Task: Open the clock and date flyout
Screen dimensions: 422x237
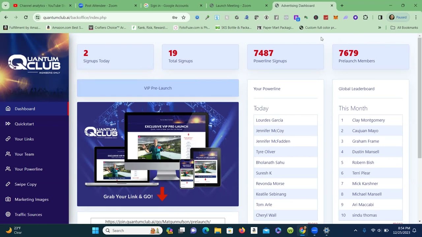Action: tap(401, 230)
